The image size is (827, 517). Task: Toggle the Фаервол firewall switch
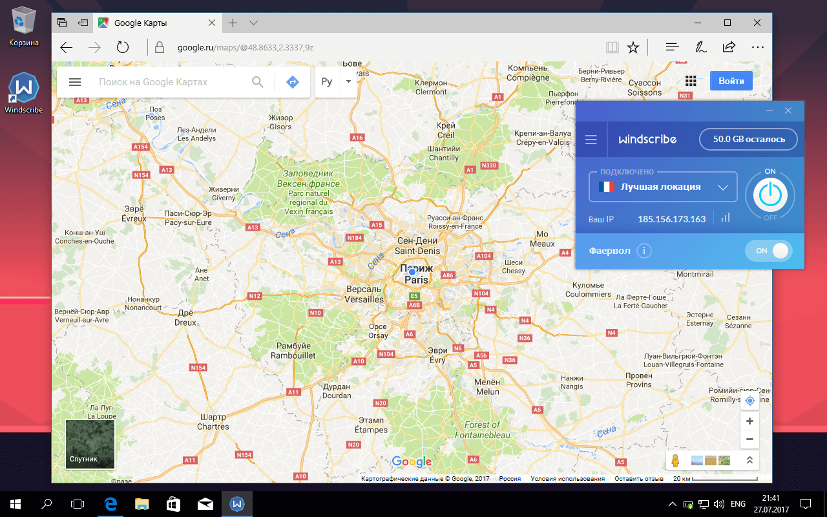(x=769, y=251)
